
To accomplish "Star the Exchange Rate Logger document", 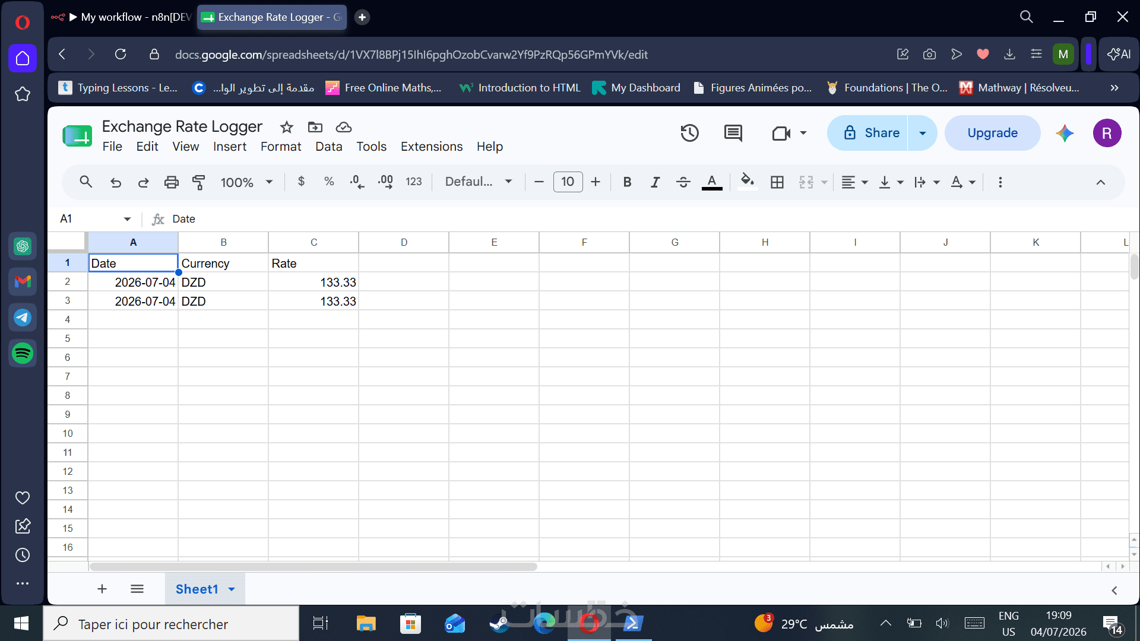I will click(287, 127).
